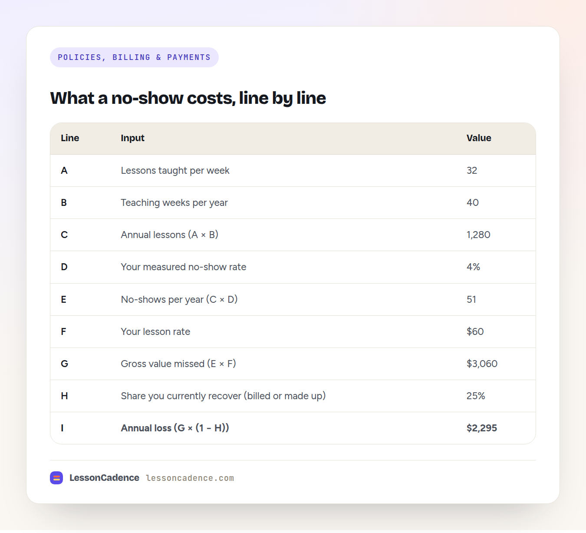586x533 pixels.
Task: Click the LessonCadence logo icon
Action: click(56, 478)
